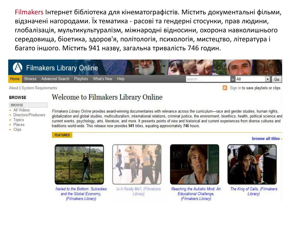This screenshot has width=300, height=225.
Task: Click the FEATURED label tab
Action: 62,135
